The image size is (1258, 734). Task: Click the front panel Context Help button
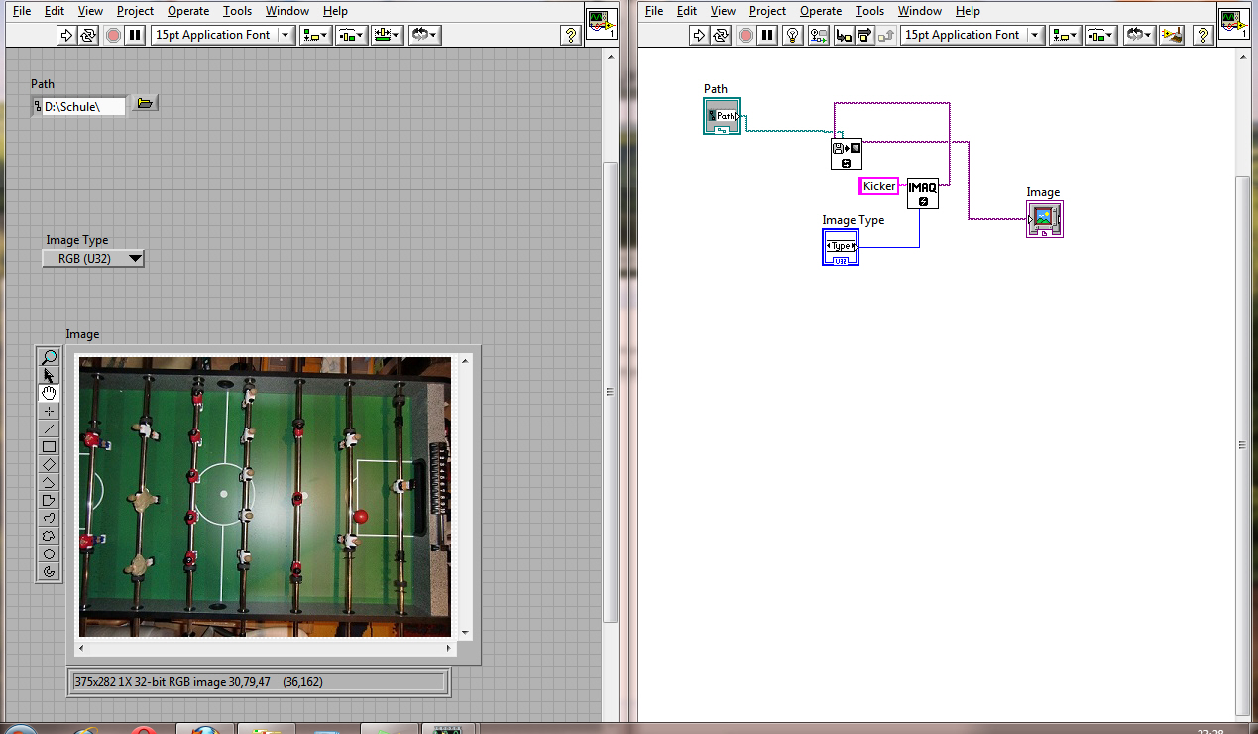coord(570,35)
